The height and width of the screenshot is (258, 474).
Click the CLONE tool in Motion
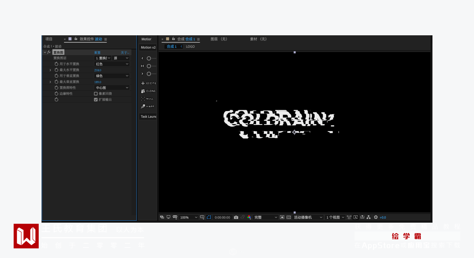pyautogui.click(x=148, y=91)
